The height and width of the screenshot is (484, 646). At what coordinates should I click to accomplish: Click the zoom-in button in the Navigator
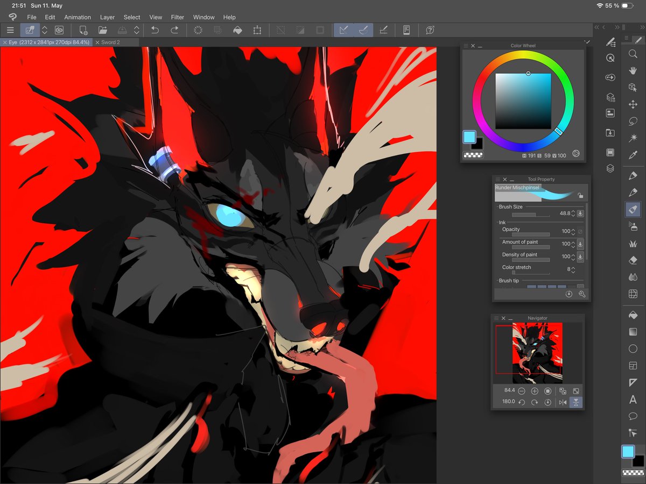[x=535, y=392]
